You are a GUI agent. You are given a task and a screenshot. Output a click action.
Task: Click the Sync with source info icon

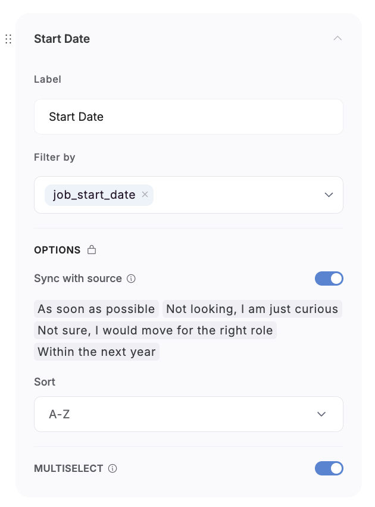pyautogui.click(x=132, y=278)
